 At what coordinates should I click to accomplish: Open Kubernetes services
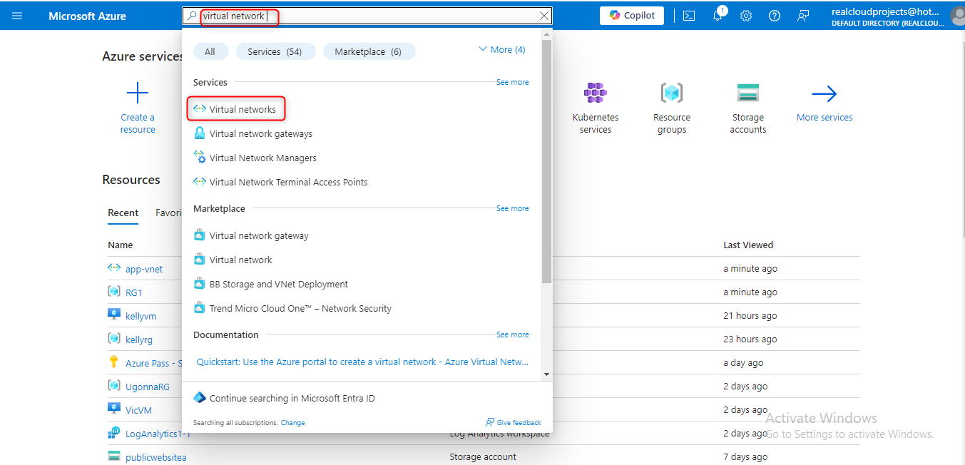[x=596, y=108]
